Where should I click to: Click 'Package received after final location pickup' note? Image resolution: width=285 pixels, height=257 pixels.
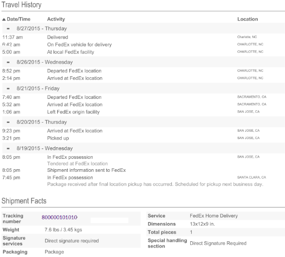click(155, 184)
